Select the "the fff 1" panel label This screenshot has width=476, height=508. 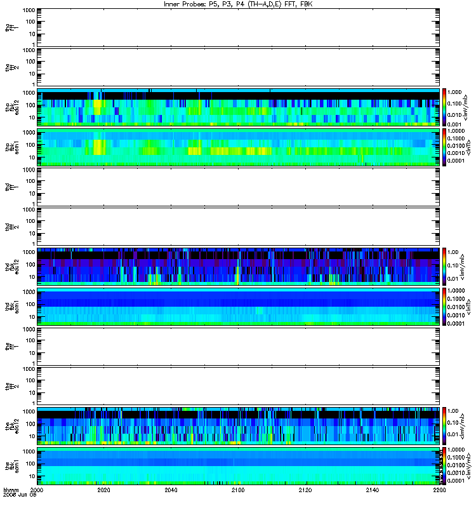pos(11,346)
